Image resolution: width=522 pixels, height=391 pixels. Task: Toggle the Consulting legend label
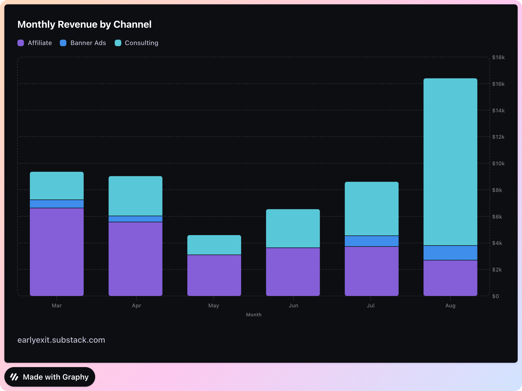pyautogui.click(x=141, y=43)
